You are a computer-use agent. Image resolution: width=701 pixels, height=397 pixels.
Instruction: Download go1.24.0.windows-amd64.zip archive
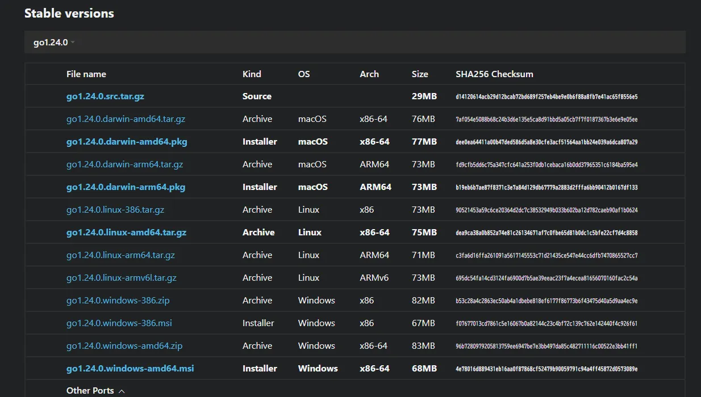(124, 346)
